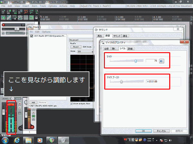Open Windows Media Player from the taskbar
This screenshot has width=193, height=144.
40,140
